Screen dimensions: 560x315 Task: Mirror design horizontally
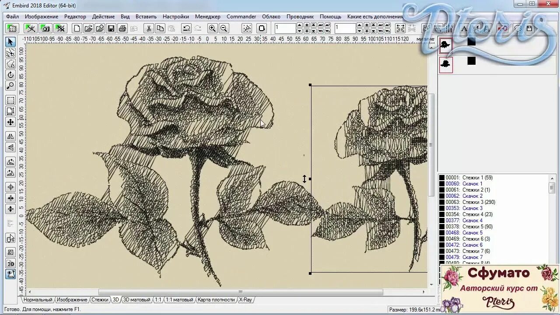click(x=10, y=136)
